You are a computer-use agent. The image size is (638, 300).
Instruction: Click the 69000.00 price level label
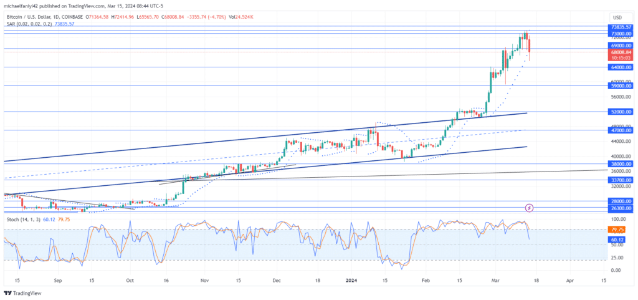621,46
